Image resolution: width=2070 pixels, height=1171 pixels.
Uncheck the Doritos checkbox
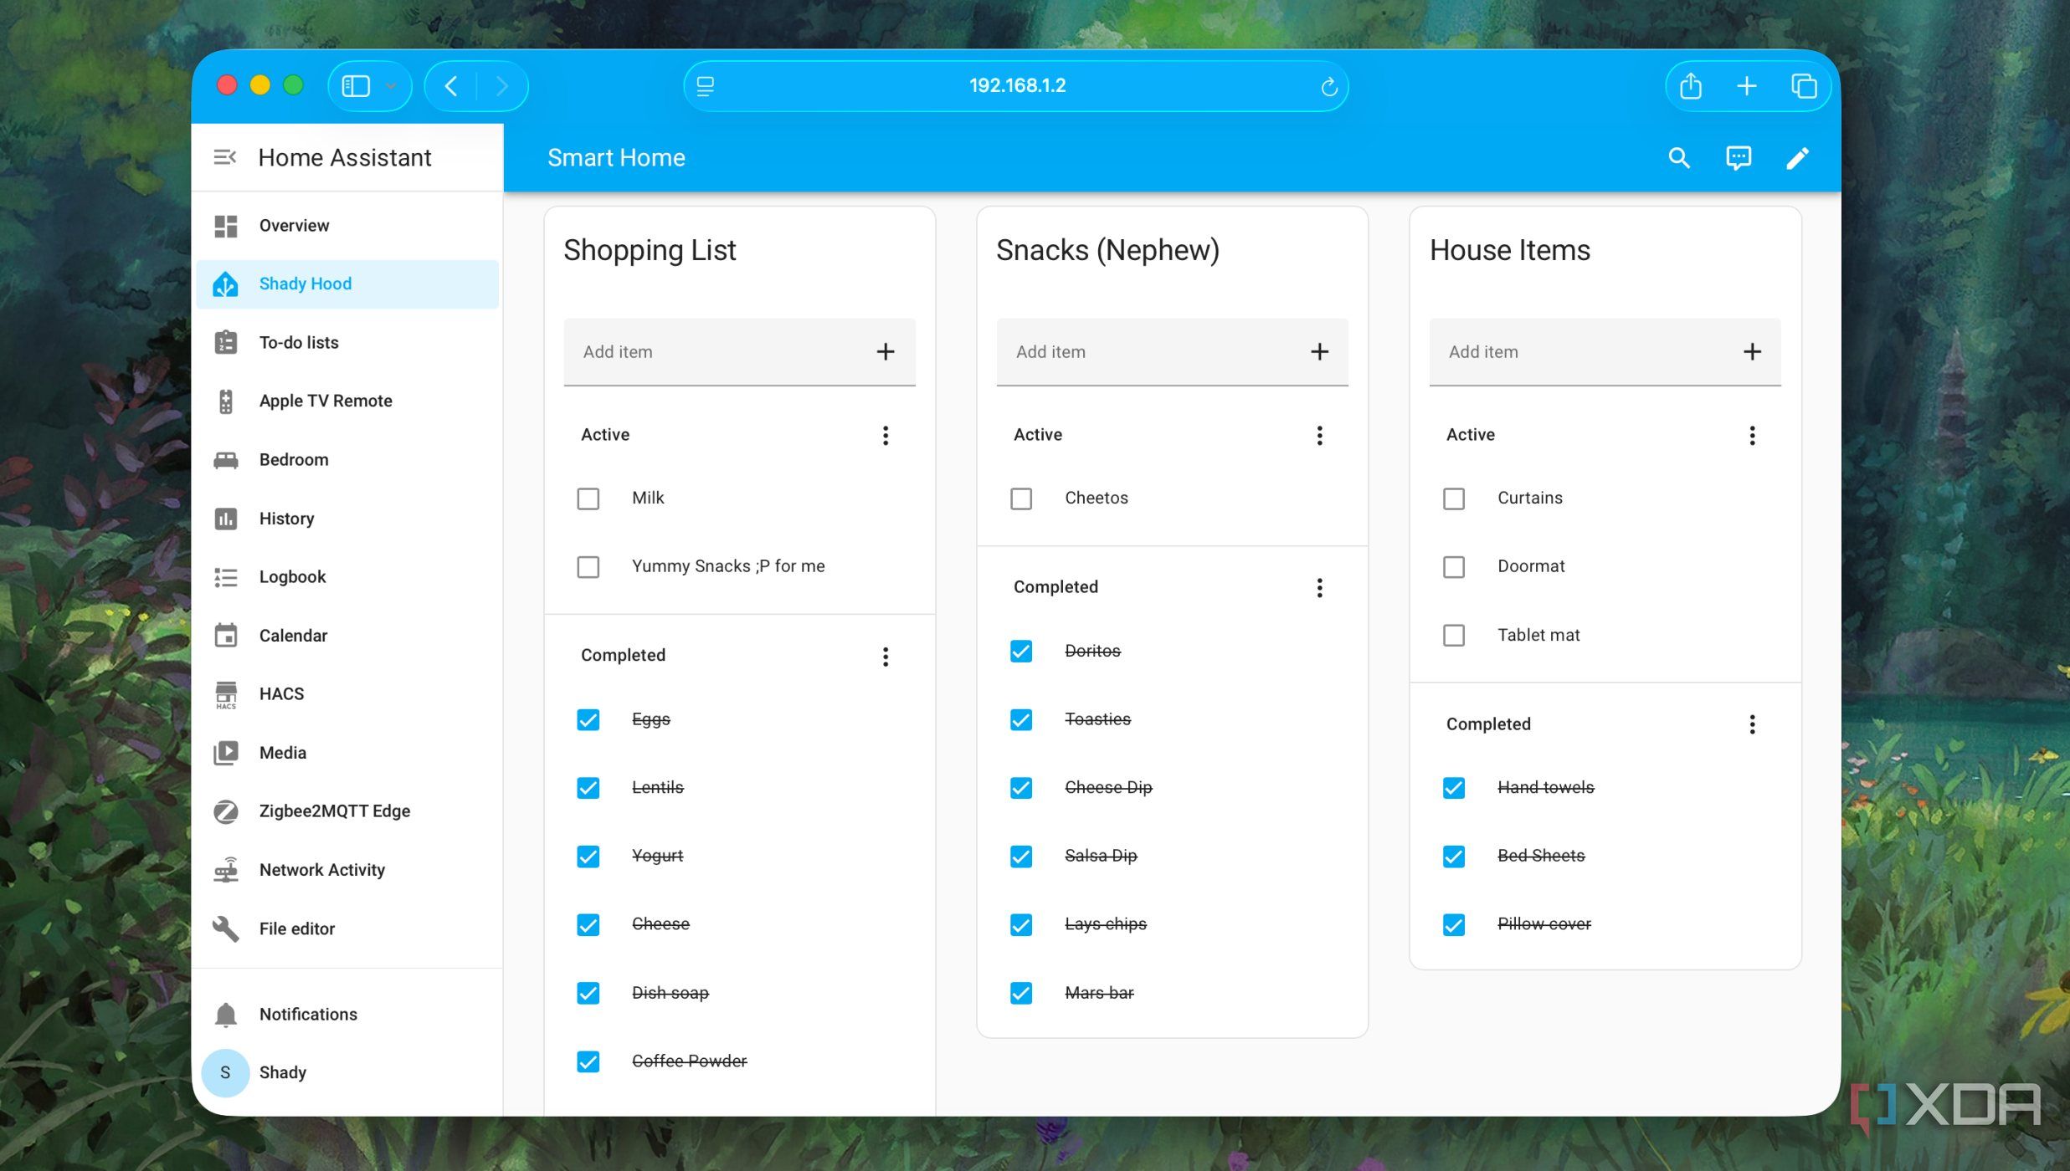coord(1020,652)
